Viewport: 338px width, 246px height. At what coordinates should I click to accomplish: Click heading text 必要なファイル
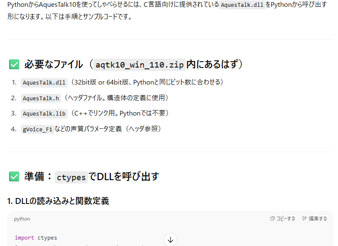click(54, 65)
